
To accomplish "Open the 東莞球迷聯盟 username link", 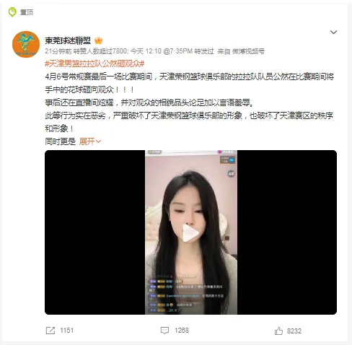I will 68,40.
